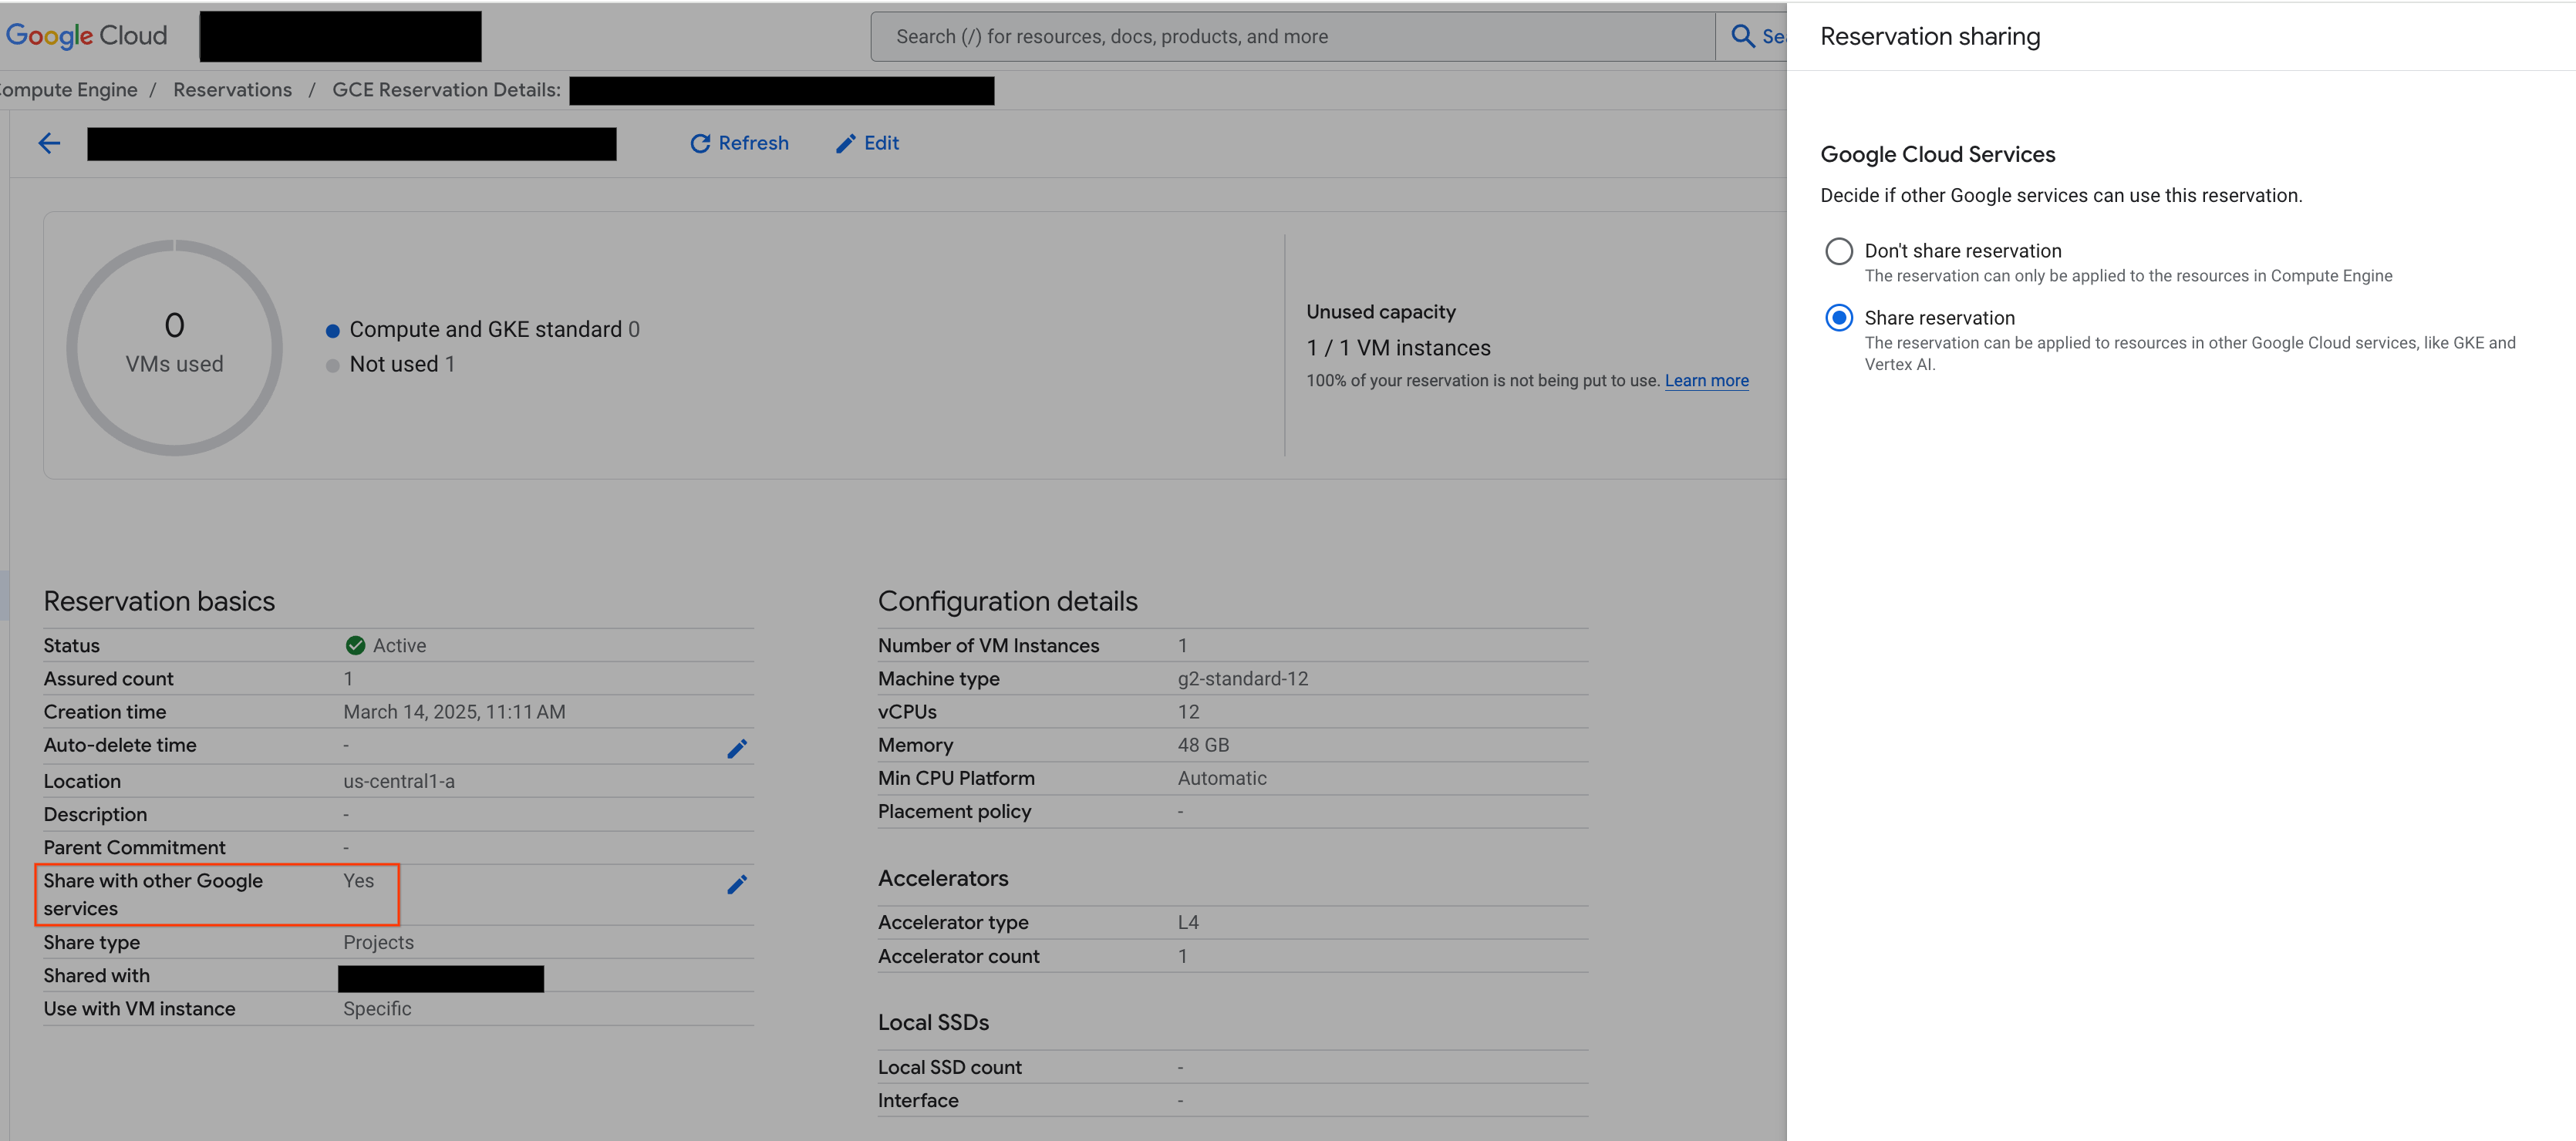Click the back arrow above Reservation basics

(x=49, y=142)
